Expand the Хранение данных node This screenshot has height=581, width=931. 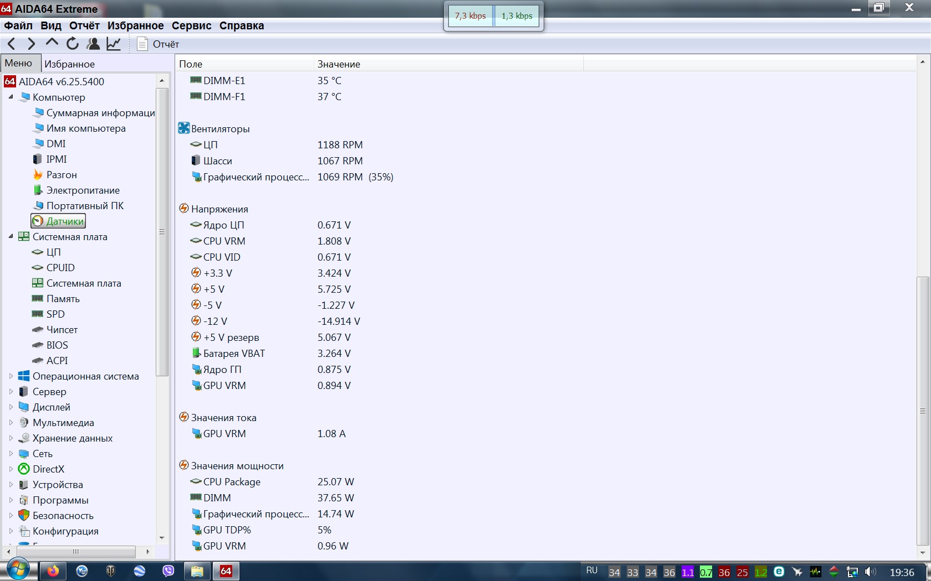pyautogui.click(x=11, y=438)
